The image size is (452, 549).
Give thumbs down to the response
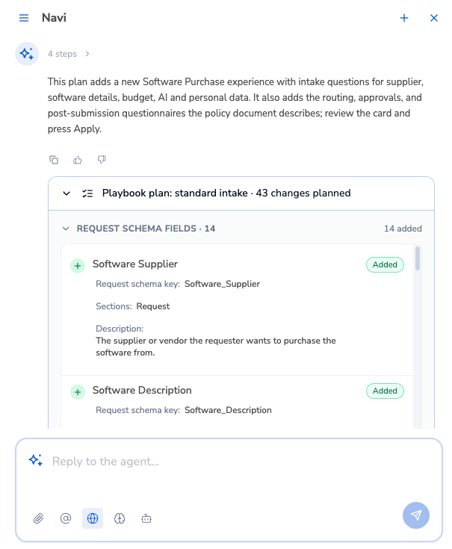click(x=102, y=160)
